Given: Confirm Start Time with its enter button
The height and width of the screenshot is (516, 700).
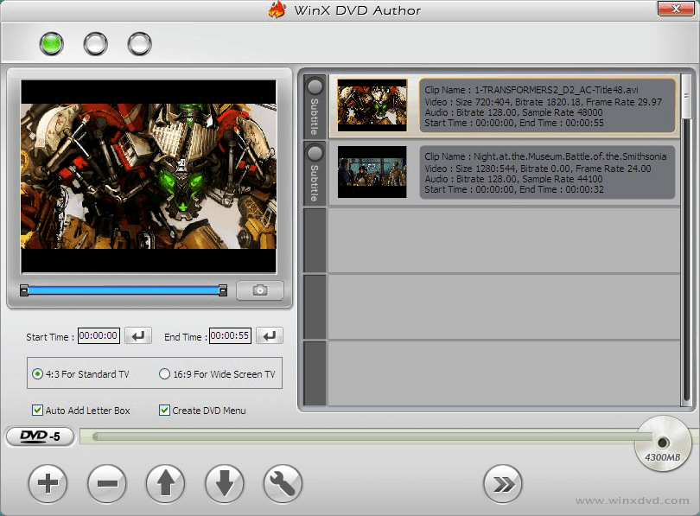Looking at the screenshot, I should click(x=138, y=335).
